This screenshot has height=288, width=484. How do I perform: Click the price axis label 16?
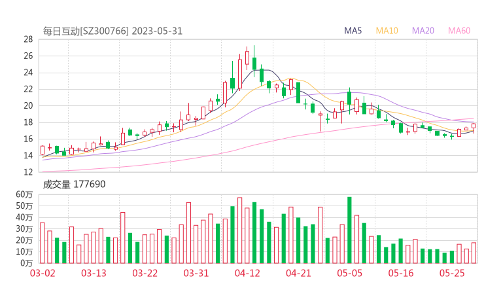[x=28, y=139]
